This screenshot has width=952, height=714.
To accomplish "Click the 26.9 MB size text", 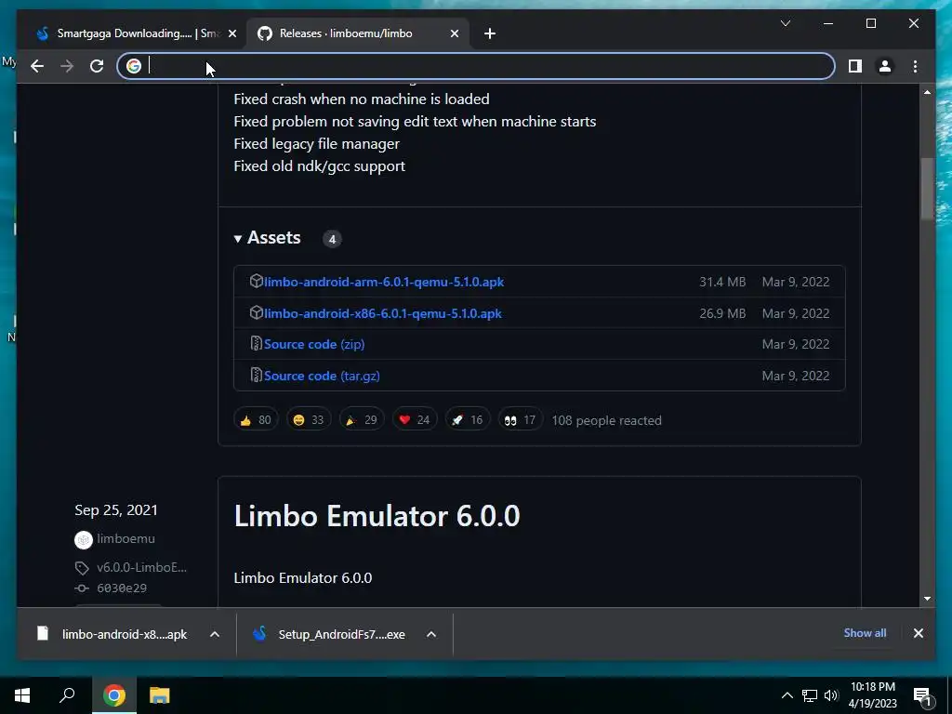I will [x=721, y=313].
